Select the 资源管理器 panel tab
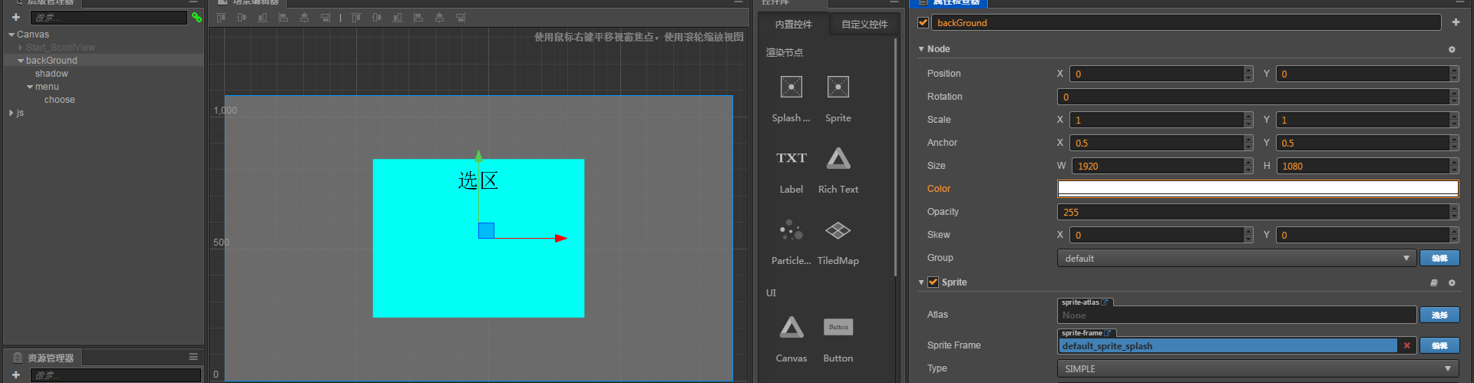This screenshot has height=383, width=1474. click(43, 358)
